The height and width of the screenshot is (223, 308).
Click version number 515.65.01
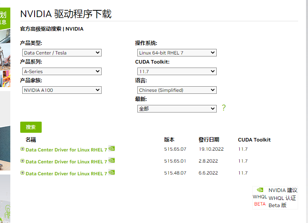point(175,161)
